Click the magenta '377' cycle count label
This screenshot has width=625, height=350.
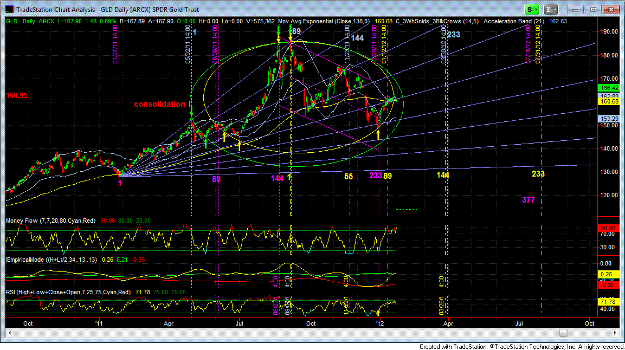(x=528, y=200)
